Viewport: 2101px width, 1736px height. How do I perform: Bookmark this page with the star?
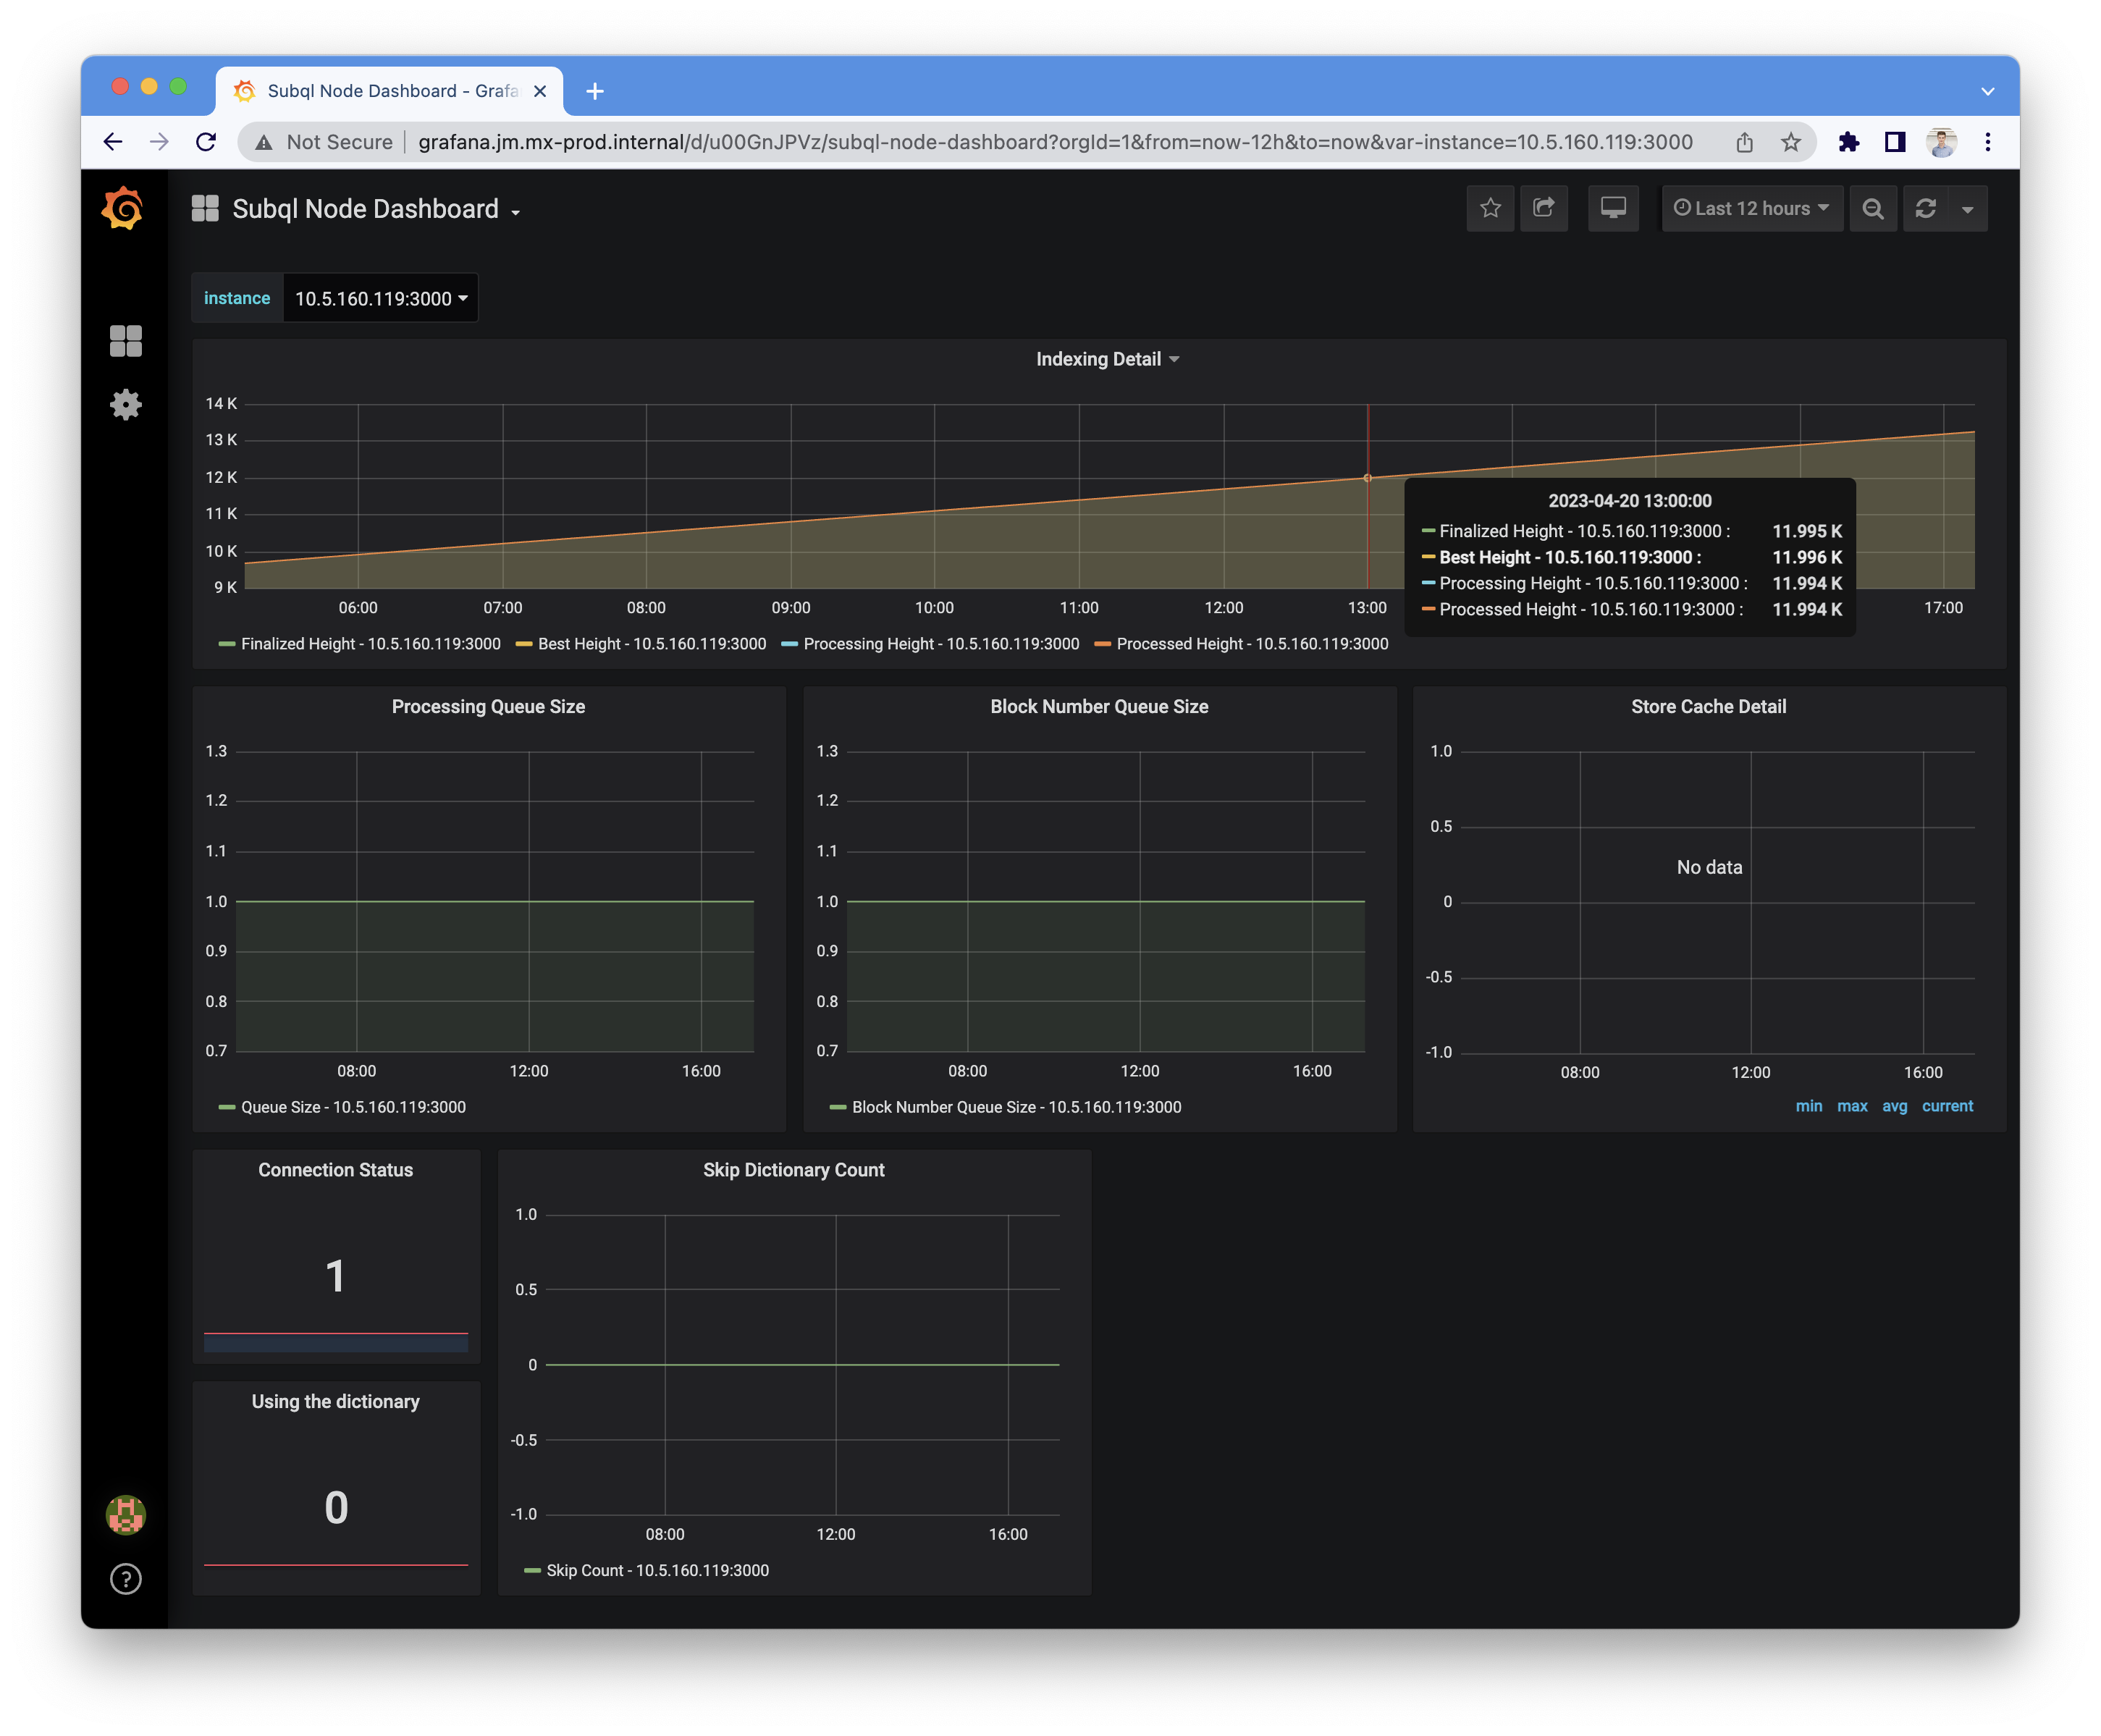click(1791, 142)
